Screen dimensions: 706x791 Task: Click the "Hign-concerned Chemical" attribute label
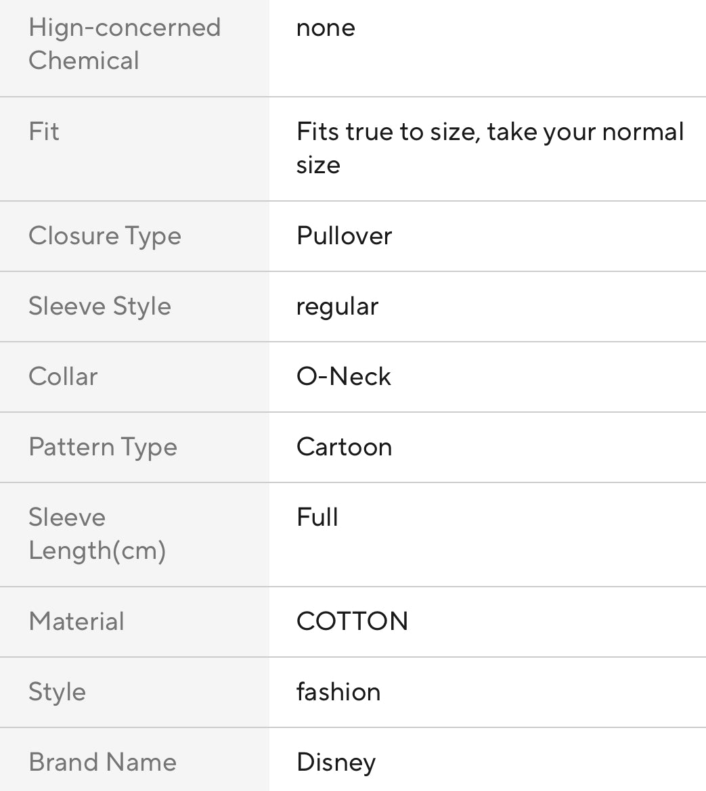point(125,44)
